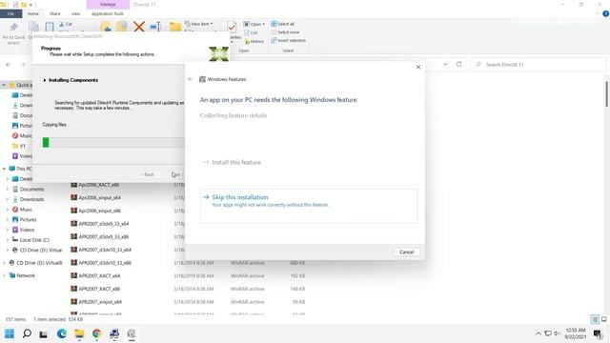Image resolution: width=610 pixels, height=343 pixels.
Task: Open Task View on the taskbar
Action: pyautogui.click(x=44, y=334)
